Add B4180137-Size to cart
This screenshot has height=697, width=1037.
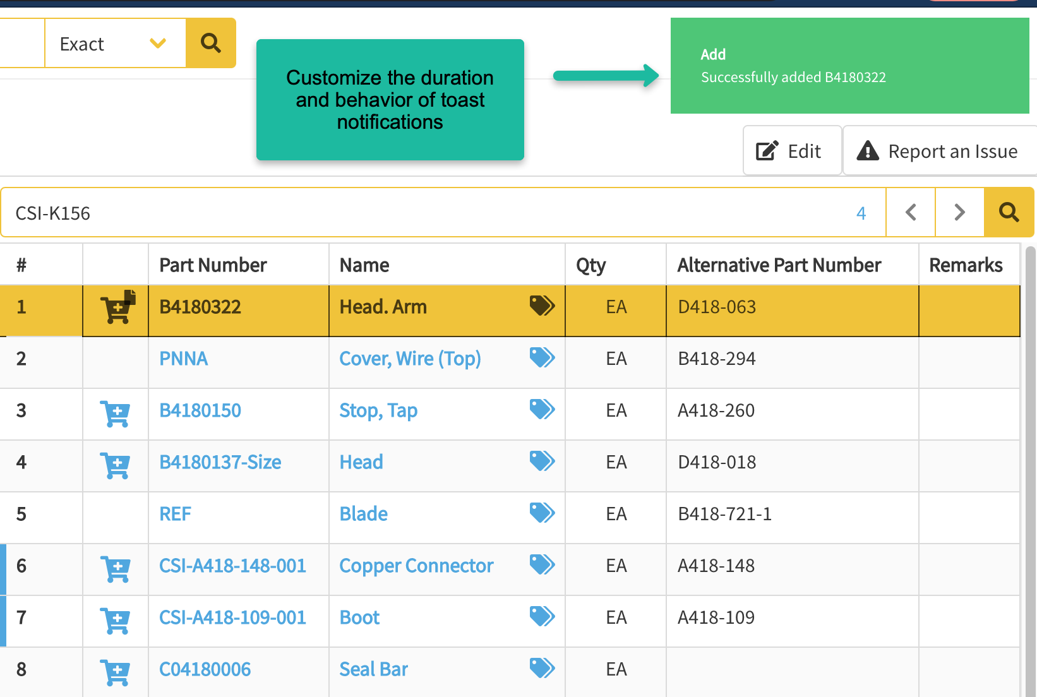click(x=116, y=465)
